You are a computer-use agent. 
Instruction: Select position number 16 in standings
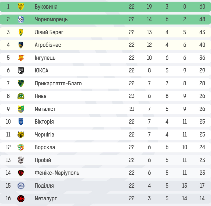(x=8, y=198)
